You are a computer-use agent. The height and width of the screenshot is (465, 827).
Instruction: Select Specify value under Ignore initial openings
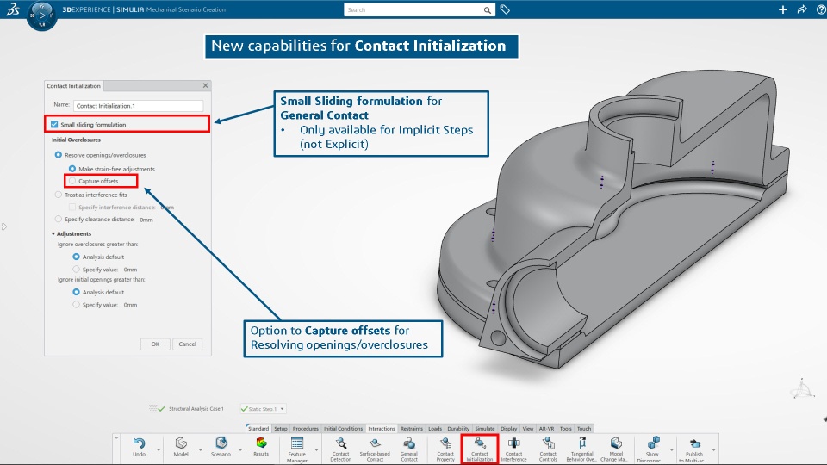pyautogui.click(x=77, y=305)
